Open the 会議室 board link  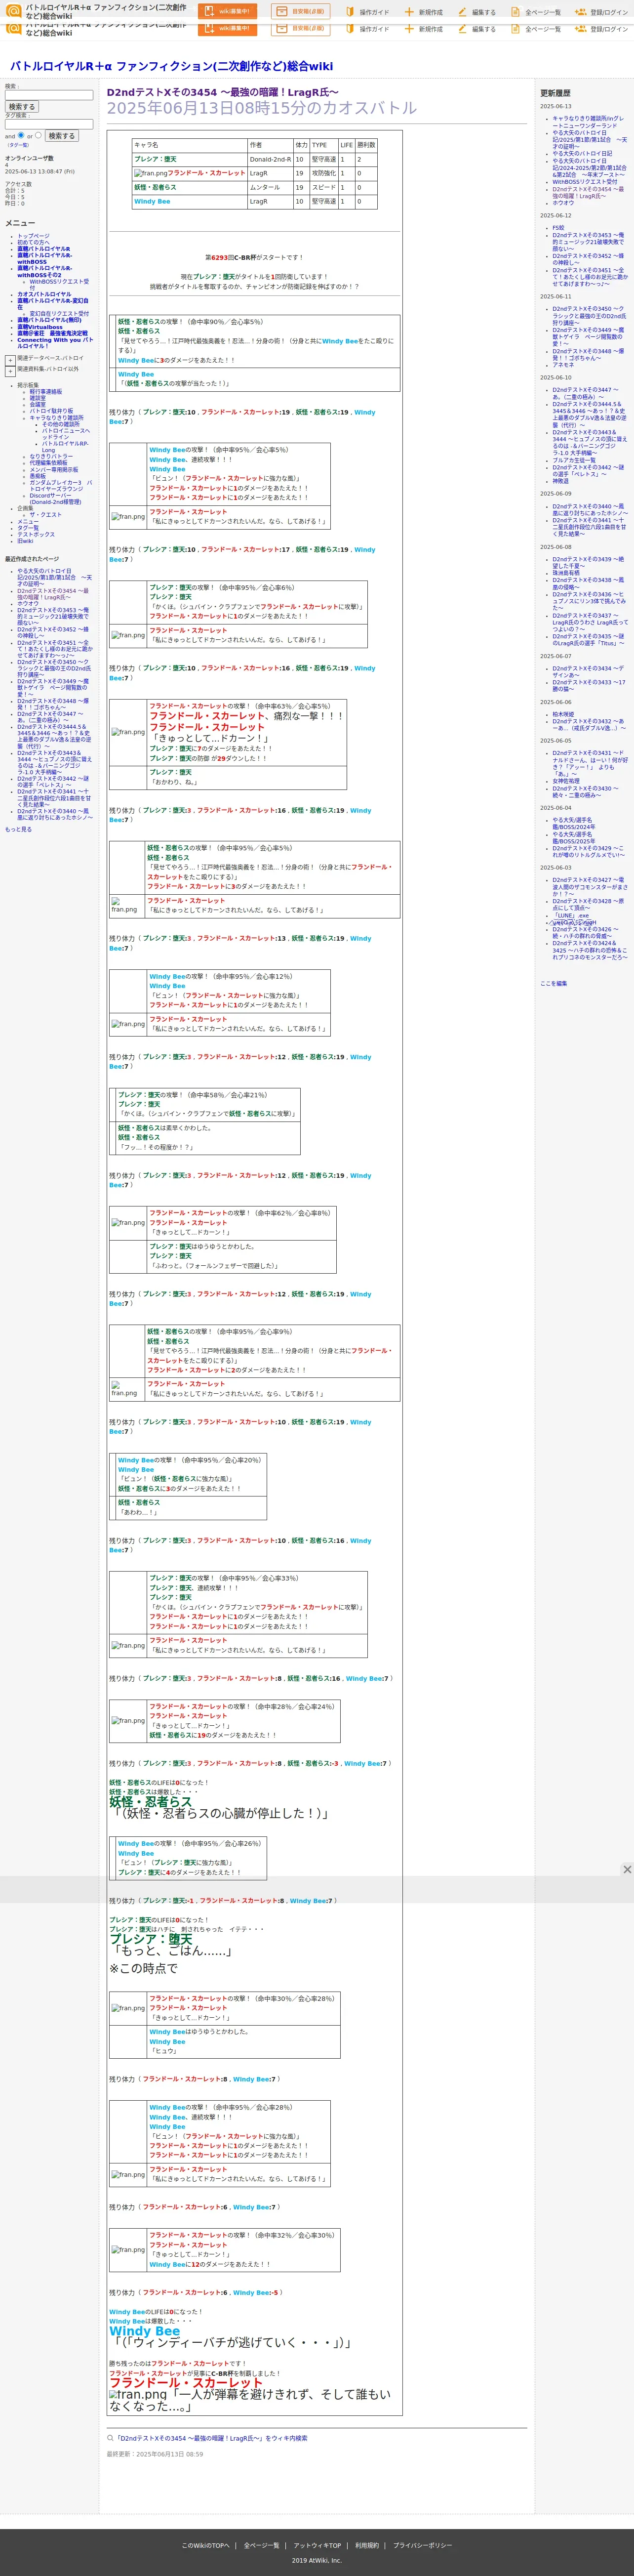(38, 405)
